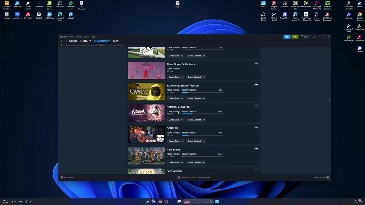Go forward with Steam's forward arrow
This screenshot has height=205, width=365.
(x=66, y=41)
